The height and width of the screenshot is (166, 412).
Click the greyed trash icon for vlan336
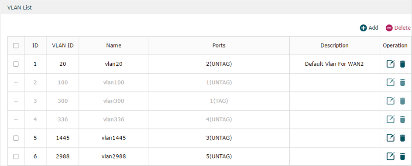pos(402,119)
